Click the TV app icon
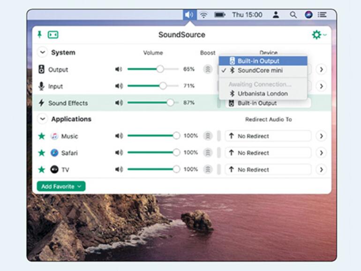This screenshot has width=361, height=271. [x=54, y=169]
